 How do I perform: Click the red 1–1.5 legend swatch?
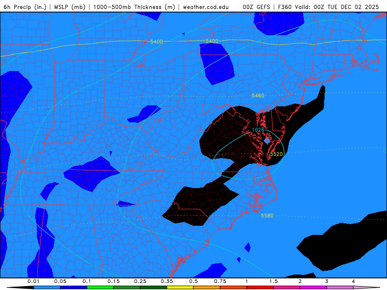coord(260,288)
